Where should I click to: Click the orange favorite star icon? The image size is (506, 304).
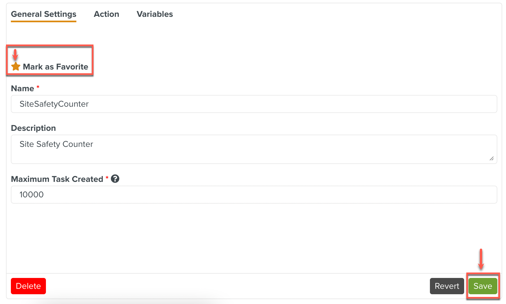point(16,66)
